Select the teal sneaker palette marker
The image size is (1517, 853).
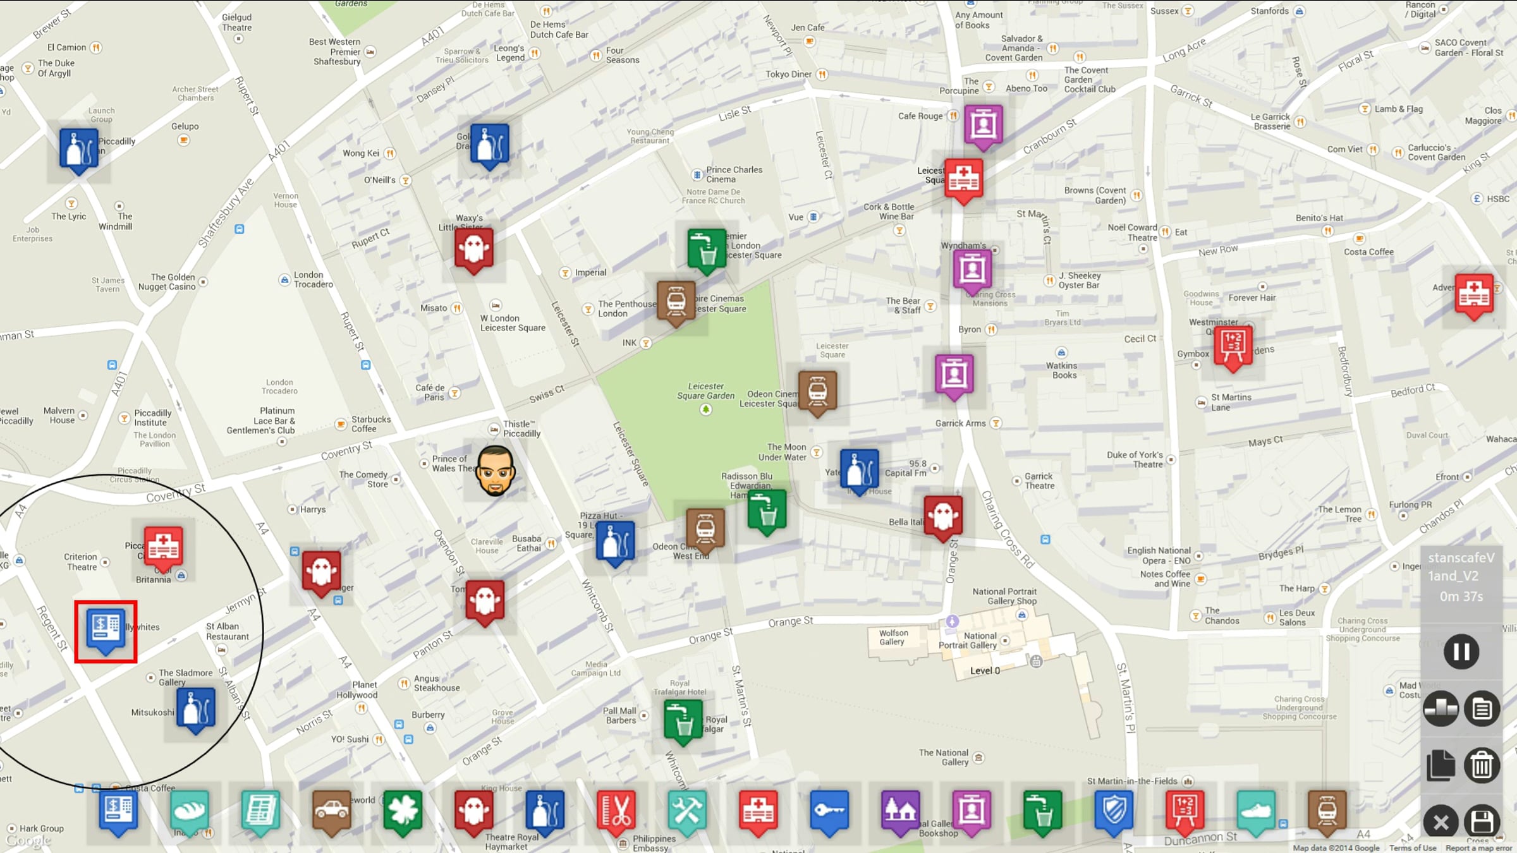[x=1256, y=811]
